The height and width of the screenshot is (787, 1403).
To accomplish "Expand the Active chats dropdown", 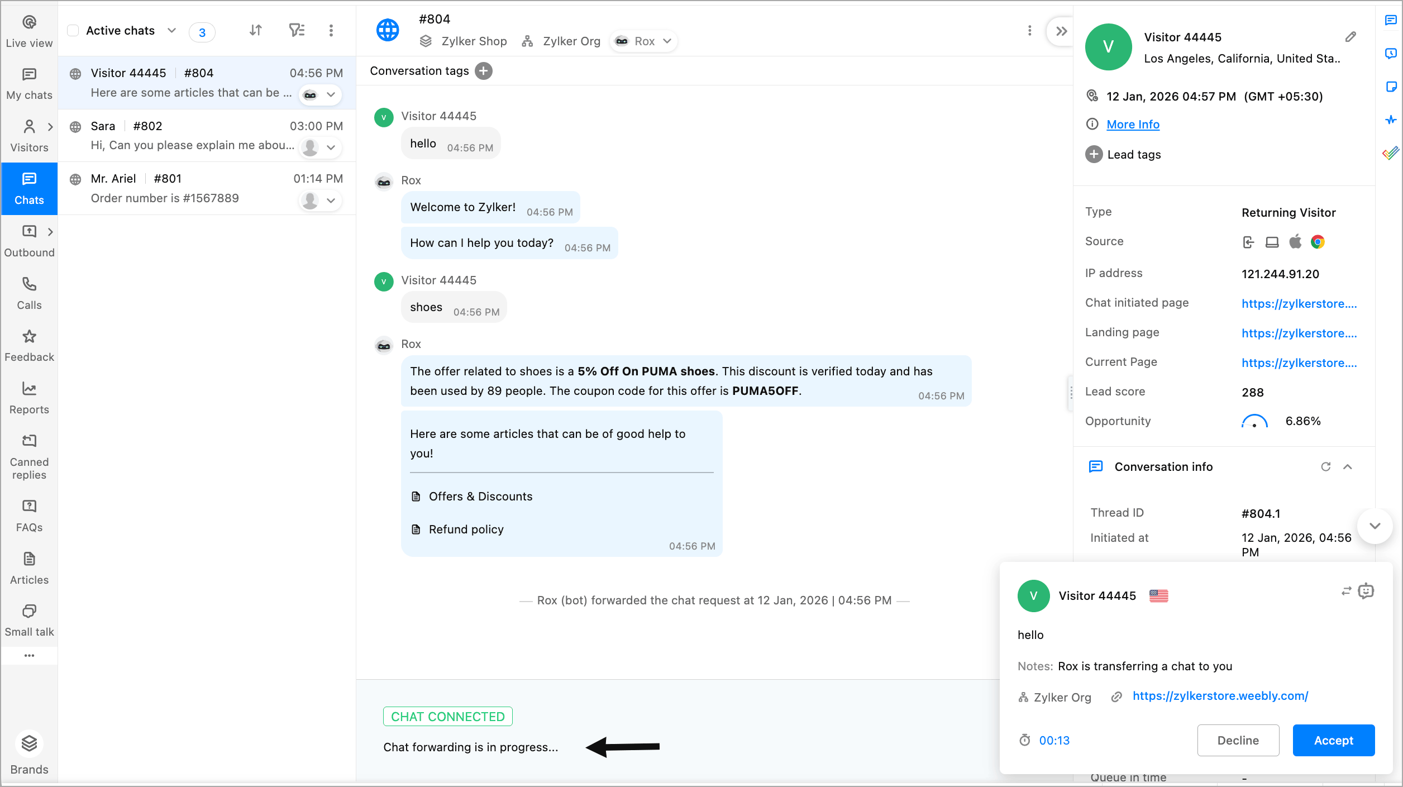I will (171, 31).
